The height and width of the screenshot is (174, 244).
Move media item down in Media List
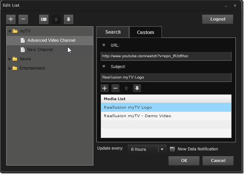pyautogui.click(x=137, y=88)
